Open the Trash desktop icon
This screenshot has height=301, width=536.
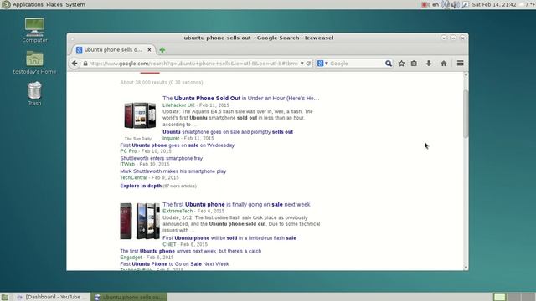[34, 94]
